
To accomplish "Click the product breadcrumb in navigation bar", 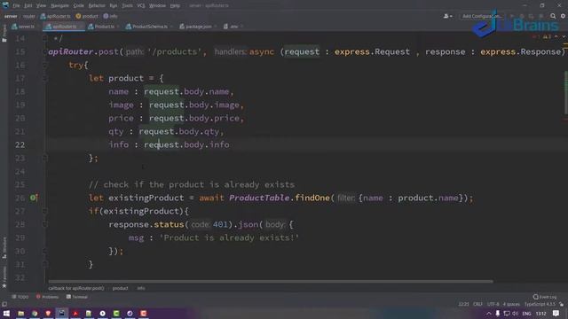I will (87, 16).
